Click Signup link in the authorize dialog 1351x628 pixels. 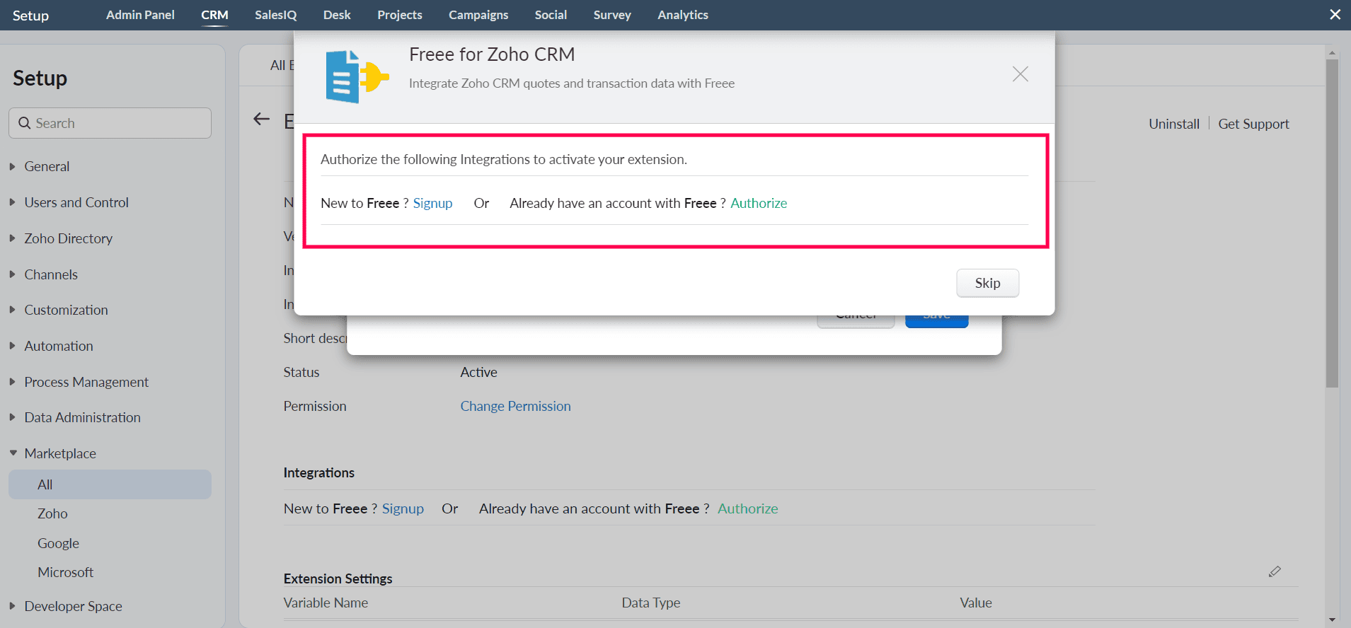(x=432, y=203)
